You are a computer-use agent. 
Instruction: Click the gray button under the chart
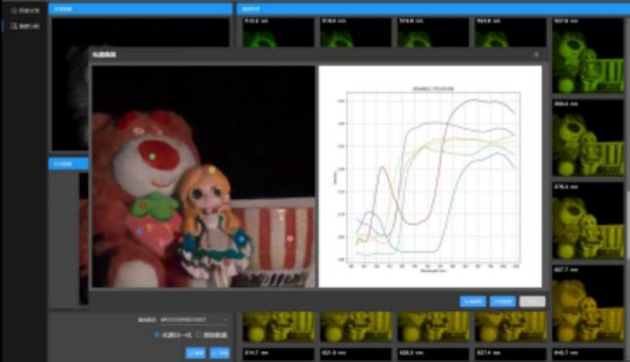[x=532, y=301]
